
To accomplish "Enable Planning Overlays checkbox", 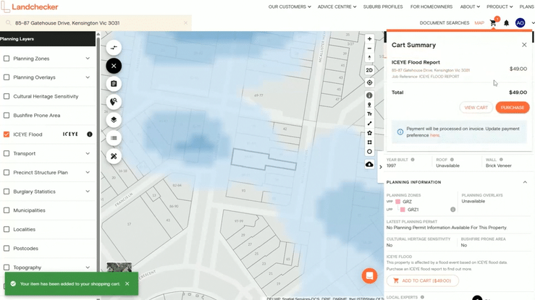I will coord(7,77).
